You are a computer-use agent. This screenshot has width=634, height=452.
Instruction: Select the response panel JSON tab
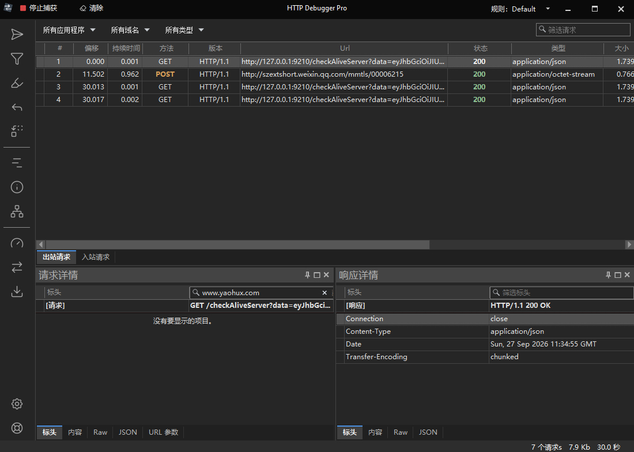click(x=428, y=432)
